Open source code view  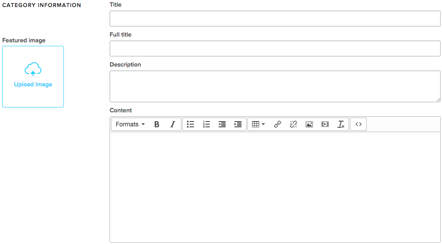pyautogui.click(x=358, y=124)
